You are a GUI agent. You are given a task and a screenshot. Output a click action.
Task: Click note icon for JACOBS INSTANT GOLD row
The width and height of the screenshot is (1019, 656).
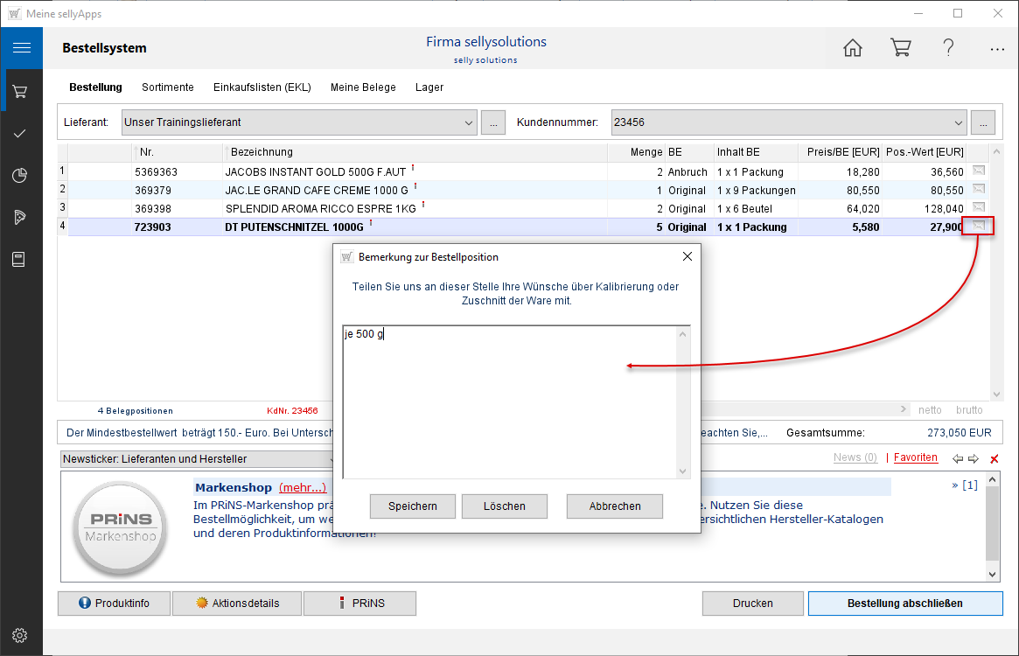click(x=978, y=171)
